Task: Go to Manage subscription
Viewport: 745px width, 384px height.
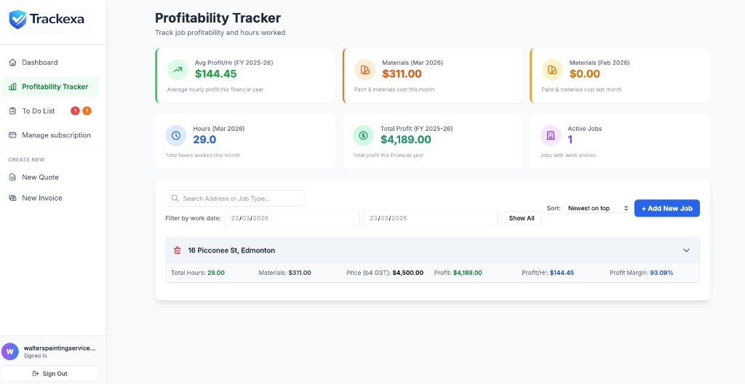Action: tap(50, 135)
